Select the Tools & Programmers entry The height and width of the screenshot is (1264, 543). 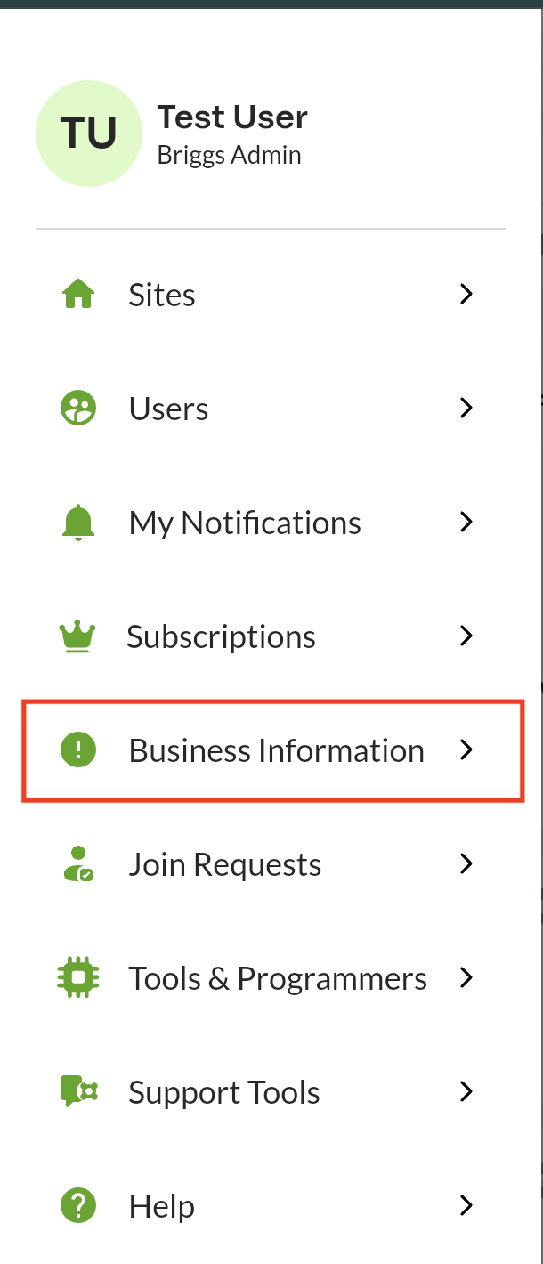tap(271, 977)
